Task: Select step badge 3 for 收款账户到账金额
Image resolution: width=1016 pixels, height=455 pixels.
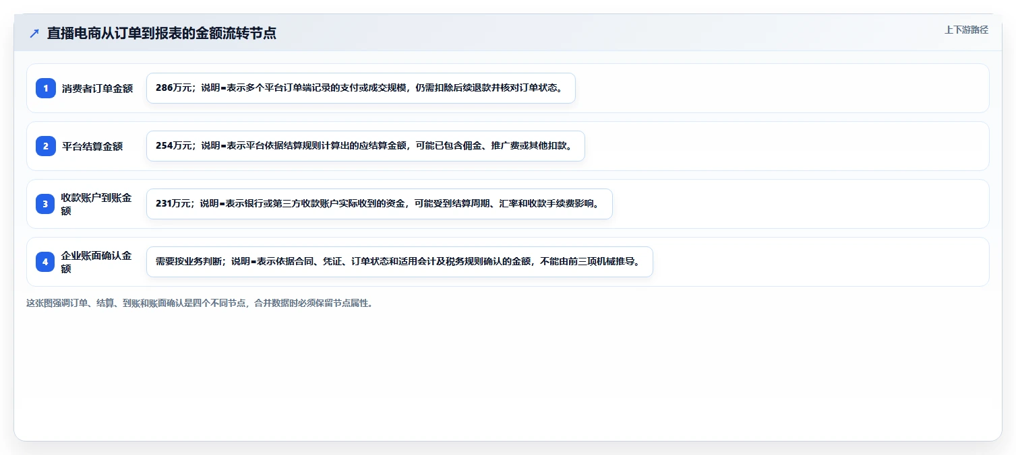Action: (46, 204)
